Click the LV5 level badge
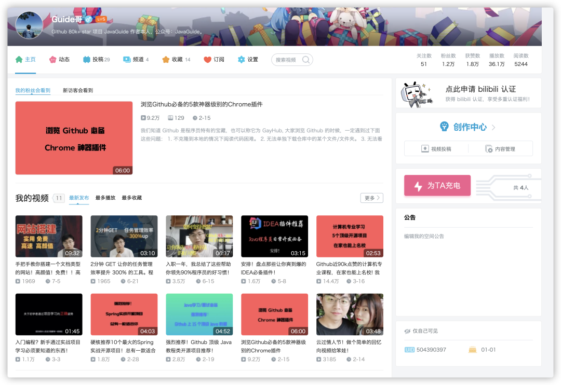Image resolution: width=561 pixels, height=385 pixels. (101, 19)
